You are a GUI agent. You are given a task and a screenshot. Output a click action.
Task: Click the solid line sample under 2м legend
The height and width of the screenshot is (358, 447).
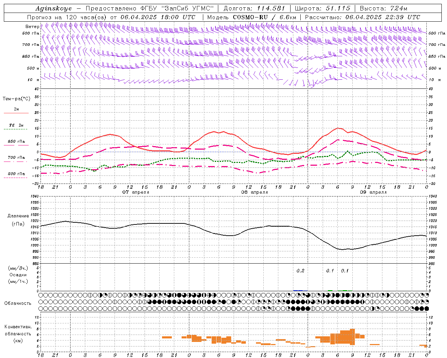(16, 113)
